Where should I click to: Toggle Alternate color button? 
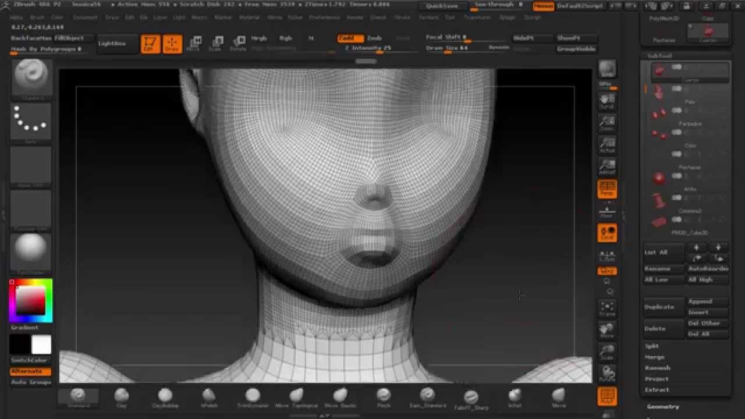[x=31, y=371]
